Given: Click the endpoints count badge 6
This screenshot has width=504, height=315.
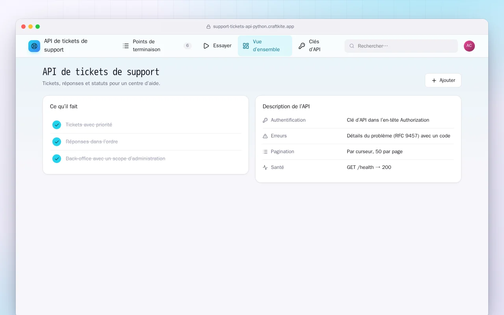Looking at the screenshot, I should 187,46.
